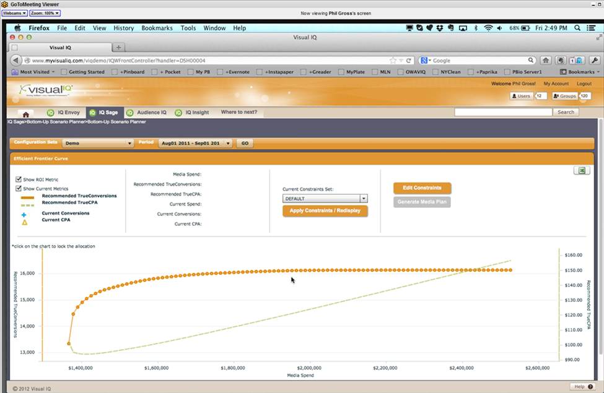Export the chart using the Excel icon
The width and height of the screenshot is (604, 393).
pyautogui.click(x=581, y=170)
